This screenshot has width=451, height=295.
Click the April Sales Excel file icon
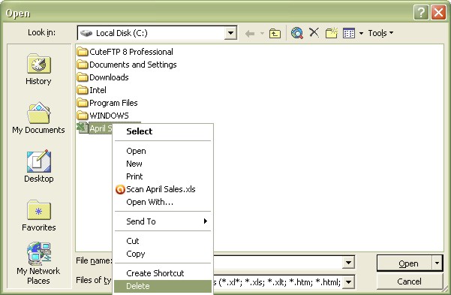click(x=83, y=128)
